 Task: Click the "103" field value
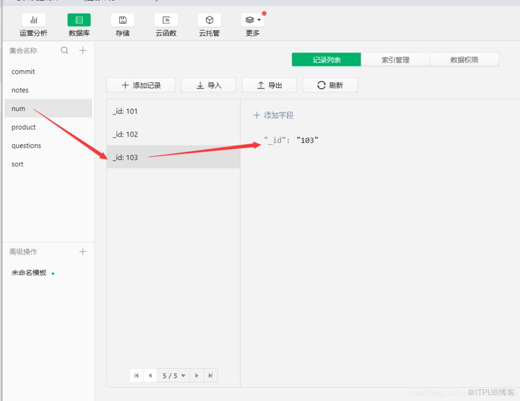[x=307, y=140]
